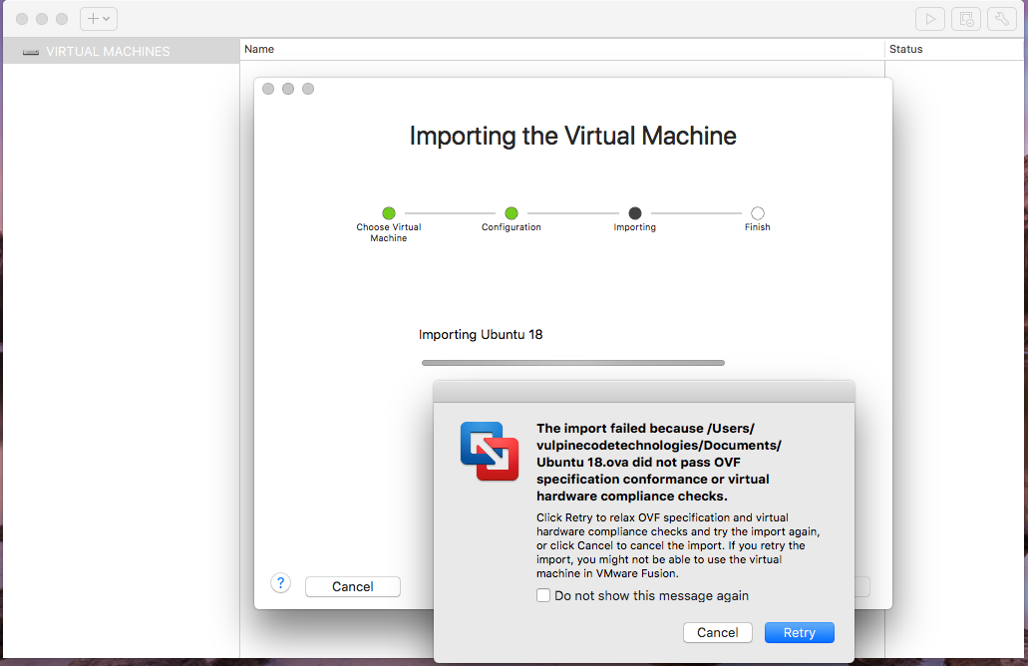Select VIRTUAL MACHINES in the sidebar
Viewport: 1028px width, 666px height.
[122, 51]
